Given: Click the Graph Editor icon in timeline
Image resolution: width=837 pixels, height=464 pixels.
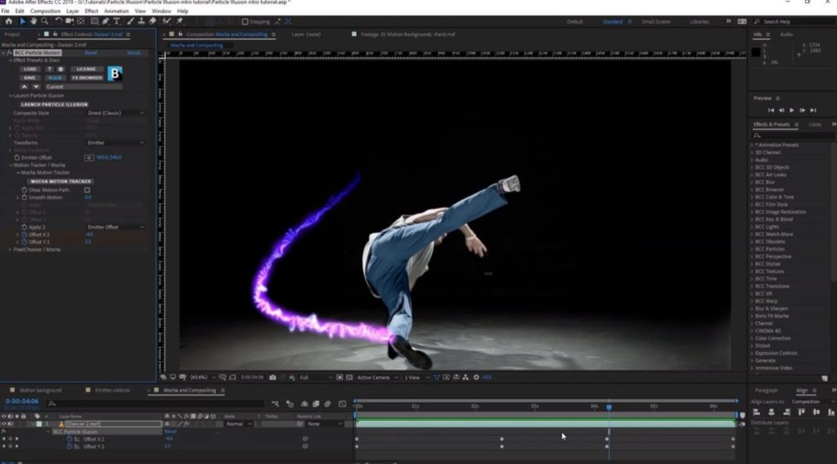Looking at the screenshot, I should pyautogui.click(x=342, y=404).
